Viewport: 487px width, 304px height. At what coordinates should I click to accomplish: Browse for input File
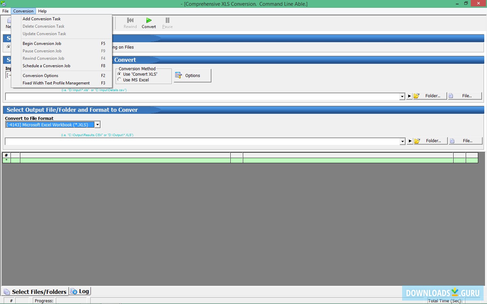click(x=465, y=96)
